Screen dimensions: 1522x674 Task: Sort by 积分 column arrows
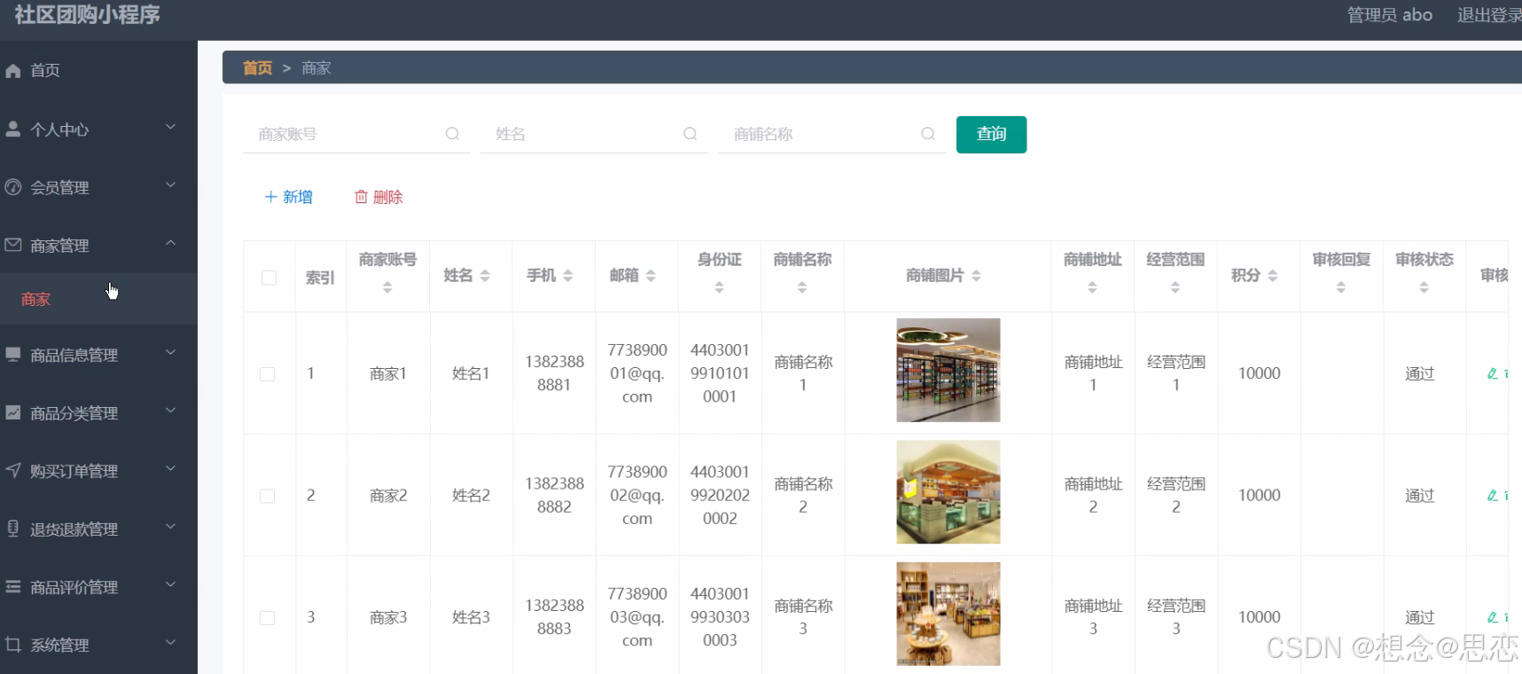point(1273,276)
